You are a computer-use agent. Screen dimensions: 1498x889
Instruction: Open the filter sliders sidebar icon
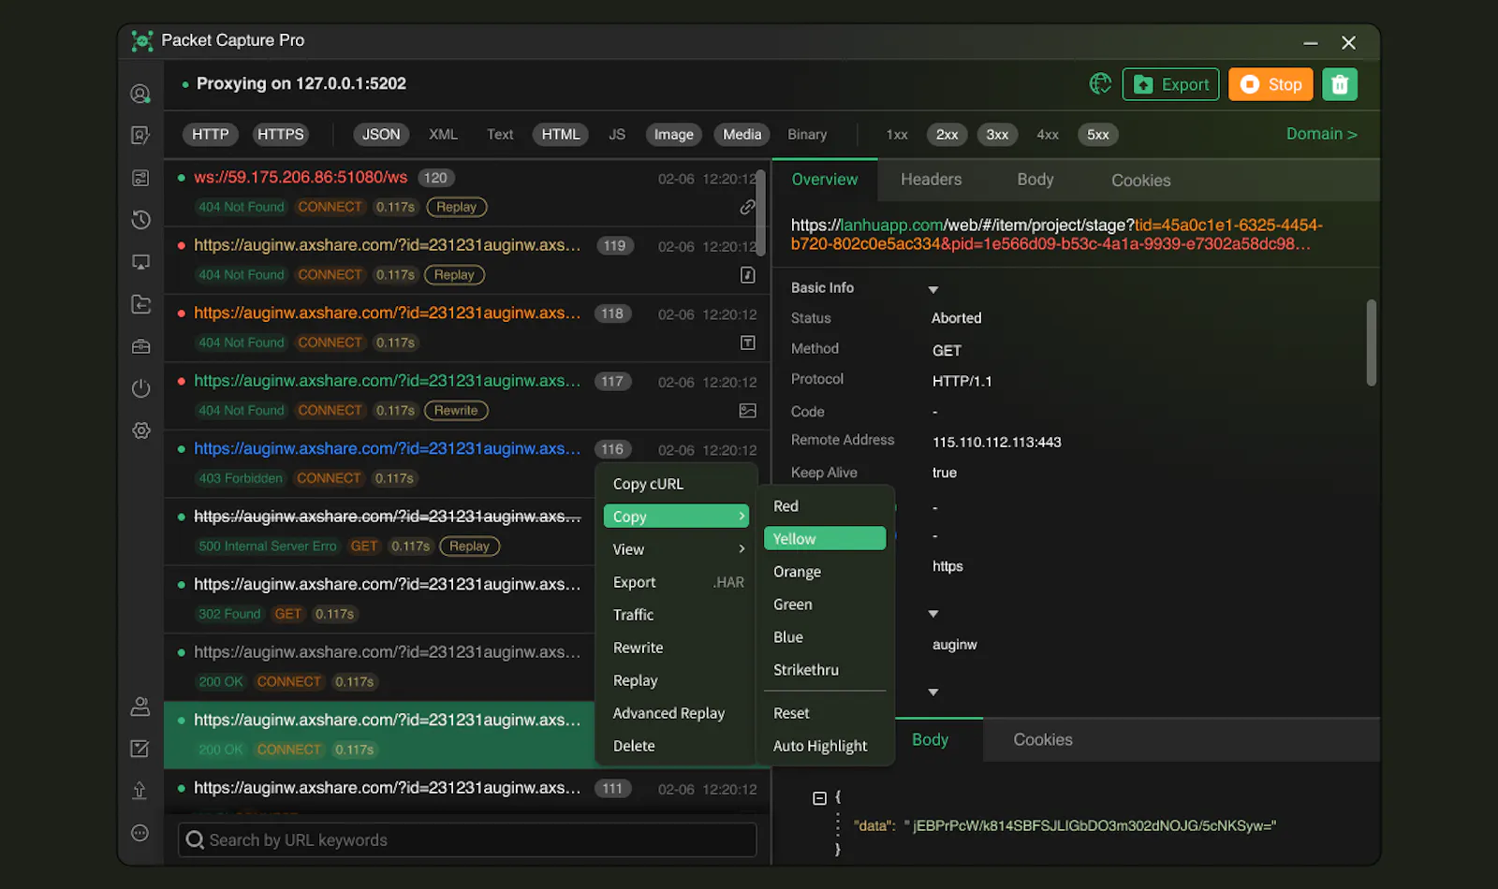(140, 178)
